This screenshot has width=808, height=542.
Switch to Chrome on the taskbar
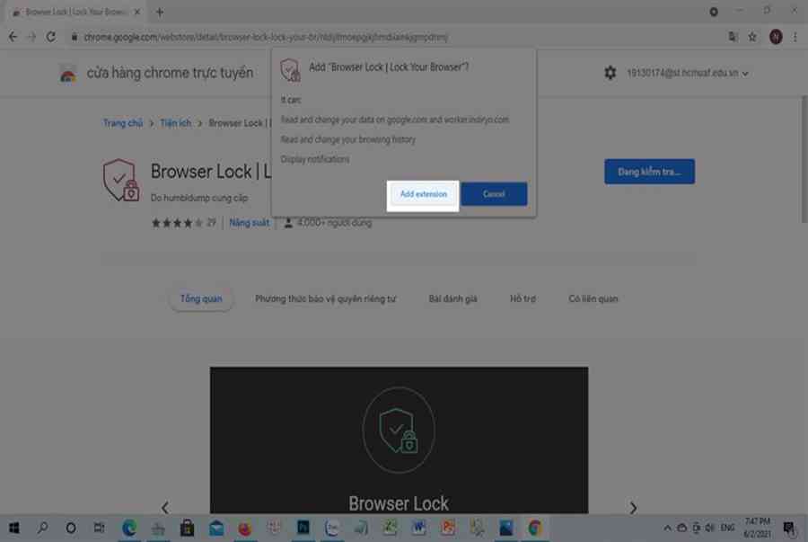tap(534, 528)
